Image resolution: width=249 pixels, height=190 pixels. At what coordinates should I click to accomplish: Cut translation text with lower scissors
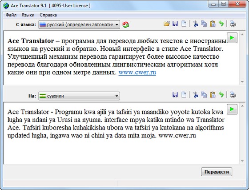tap(196, 95)
